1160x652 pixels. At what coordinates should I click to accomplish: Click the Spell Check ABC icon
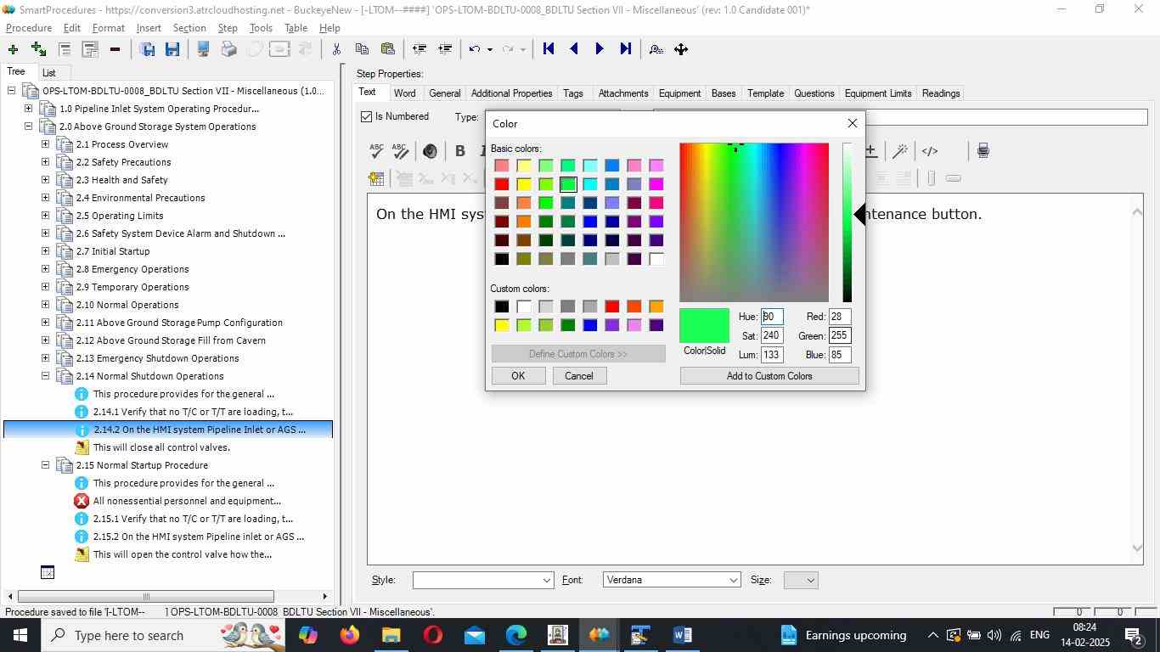pyautogui.click(x=376, y=151)
